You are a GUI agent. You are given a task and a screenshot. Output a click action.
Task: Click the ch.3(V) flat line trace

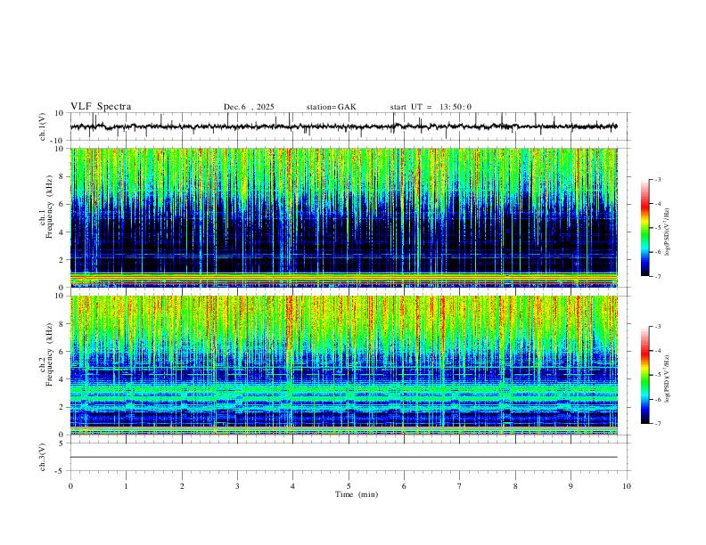click(344, 457)
